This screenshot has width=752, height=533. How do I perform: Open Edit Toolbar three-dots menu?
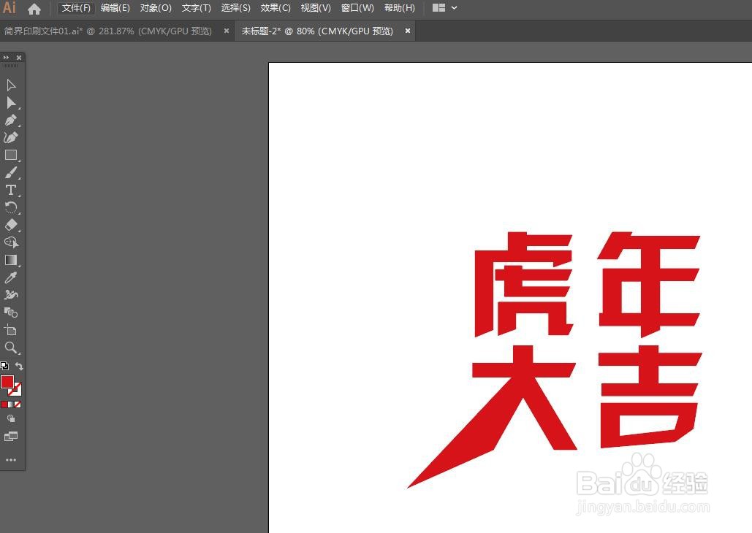[x=11, y=460]
